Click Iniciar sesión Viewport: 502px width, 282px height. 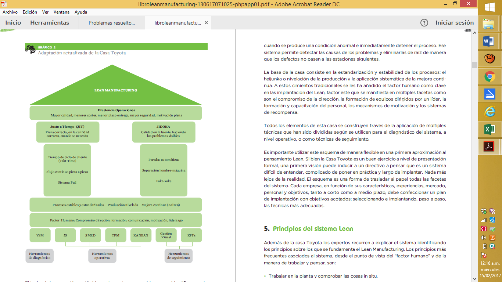tap(455, 23)
